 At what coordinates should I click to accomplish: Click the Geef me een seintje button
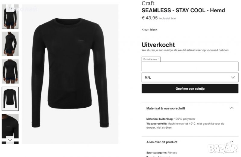coord(190,88)
